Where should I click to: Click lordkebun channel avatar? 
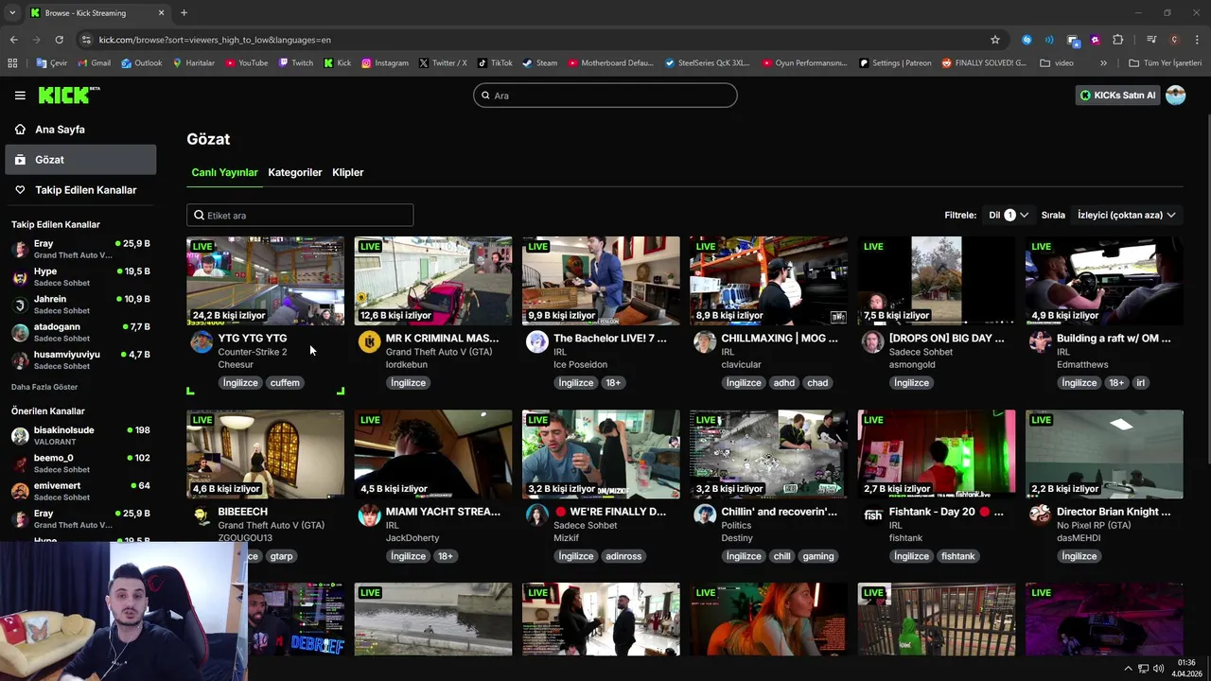coord(369,341)
